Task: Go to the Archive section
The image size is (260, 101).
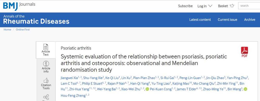Action: (x=250, y=20)
